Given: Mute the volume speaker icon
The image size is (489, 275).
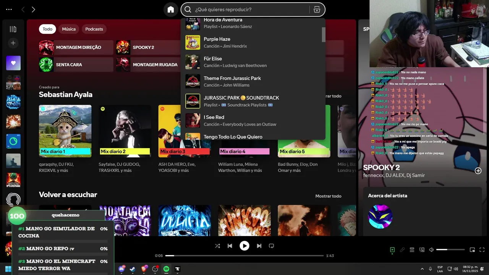Looking at the screenshot, I should 431,250.
